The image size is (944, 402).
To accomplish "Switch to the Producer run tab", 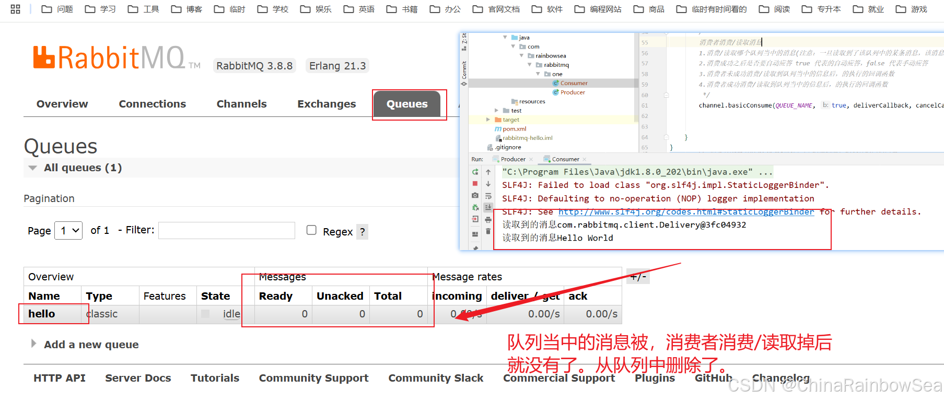I will 513,159.
